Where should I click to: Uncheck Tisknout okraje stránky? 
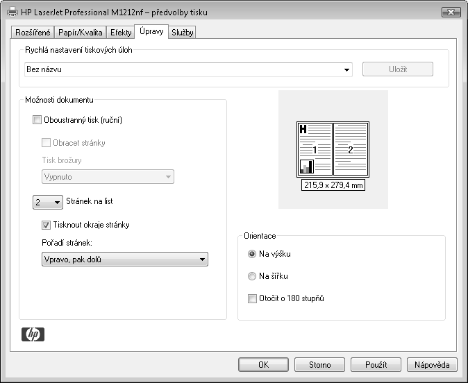pyautogui.click(x=46, y=225)
